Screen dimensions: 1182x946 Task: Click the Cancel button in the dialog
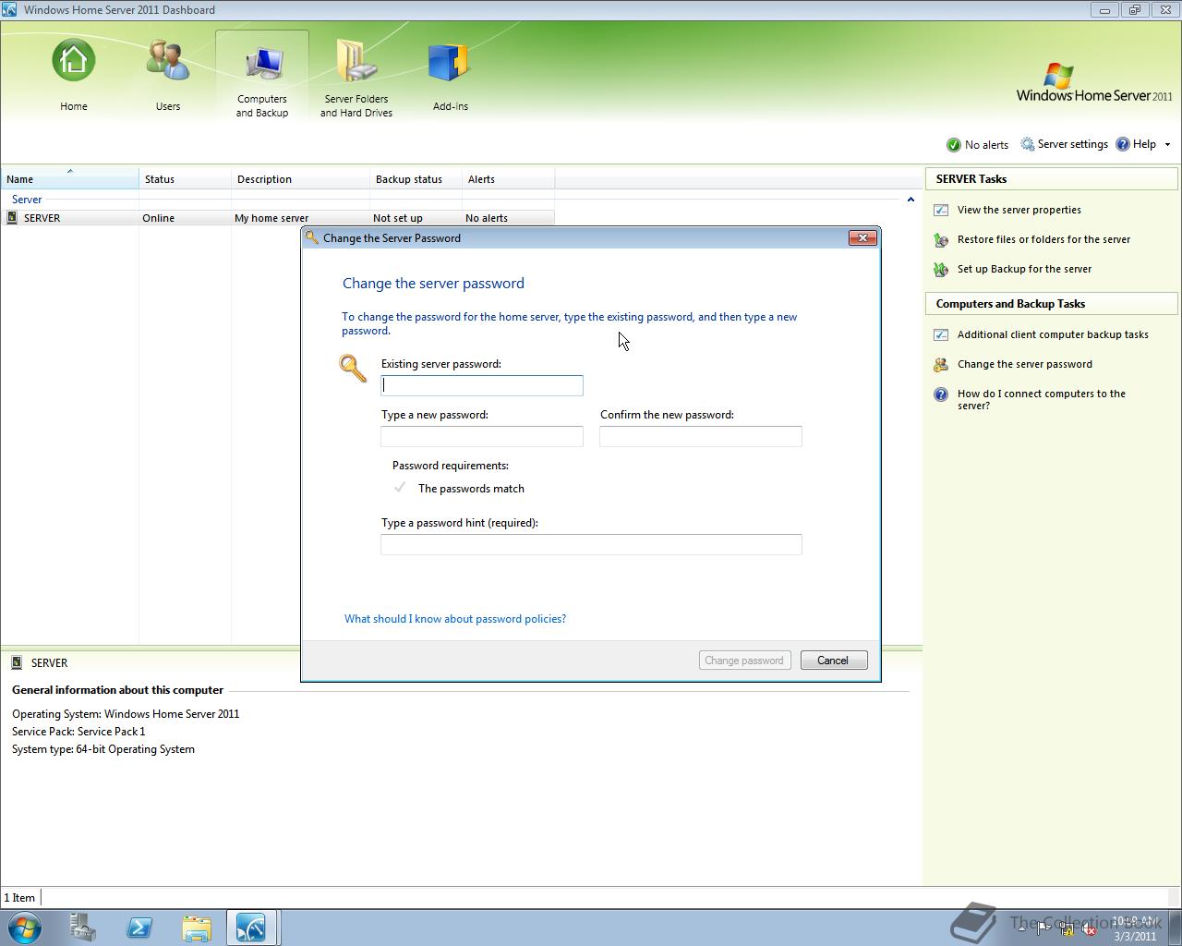(833, 660)
